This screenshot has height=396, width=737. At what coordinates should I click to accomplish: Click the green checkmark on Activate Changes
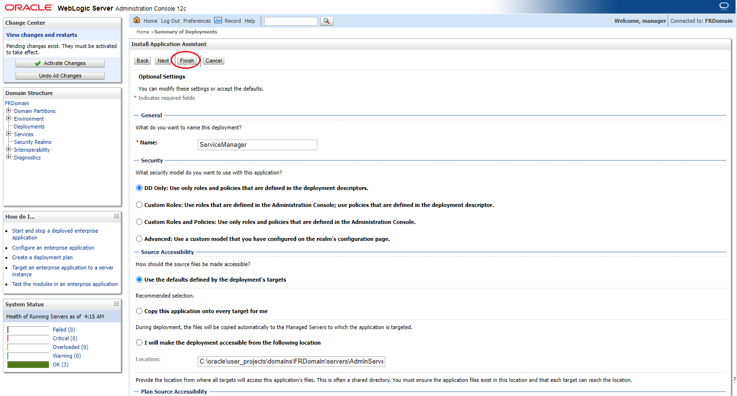click(38, 63)
